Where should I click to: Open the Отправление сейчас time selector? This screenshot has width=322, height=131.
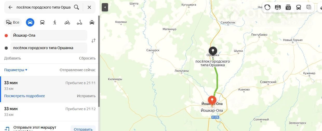(78, 70)
